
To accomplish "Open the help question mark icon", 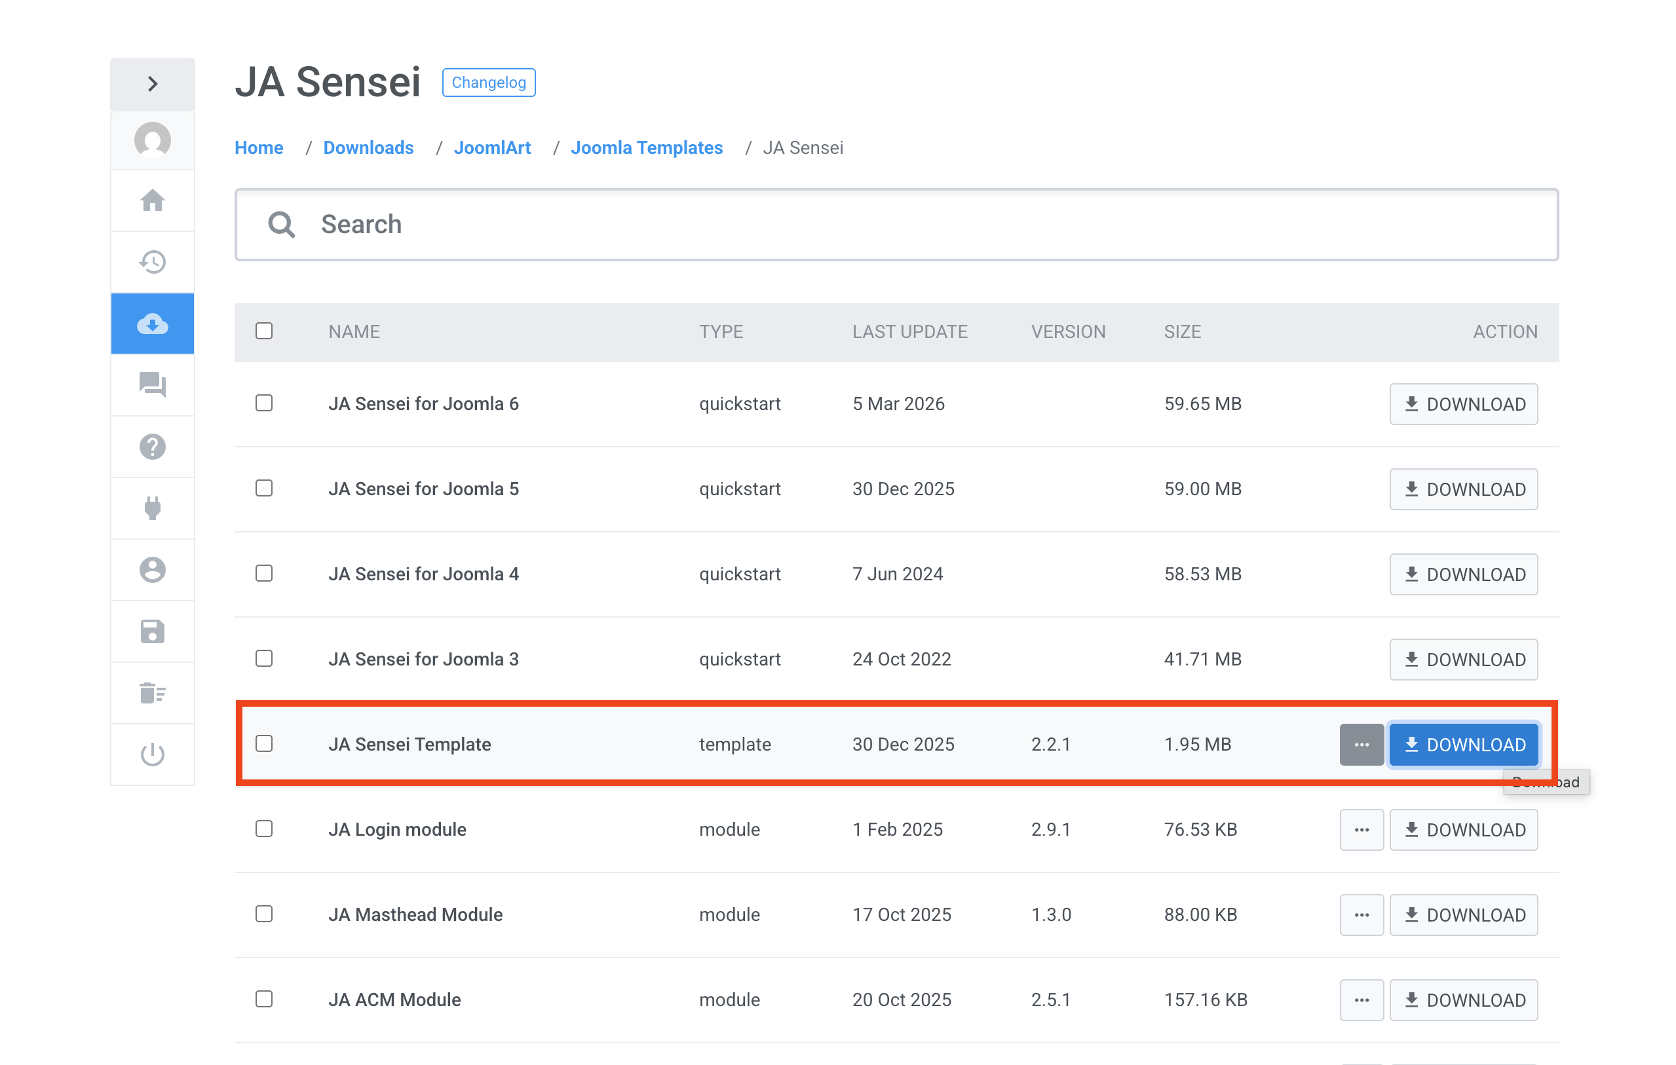I will click(153, 447).
